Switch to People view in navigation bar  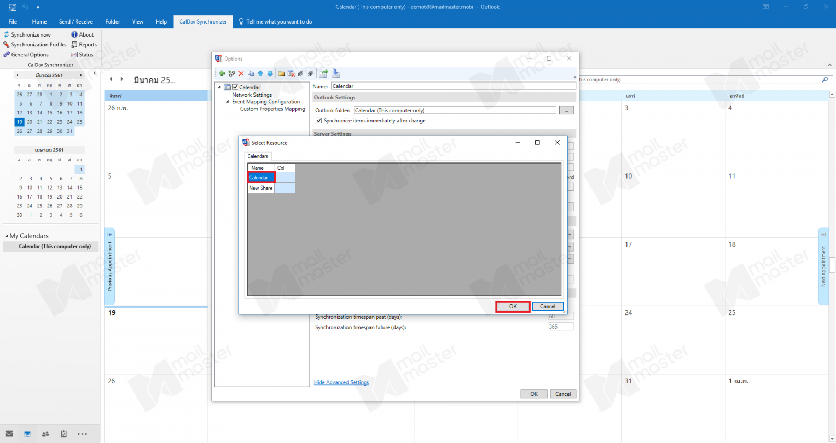[45, 434]
